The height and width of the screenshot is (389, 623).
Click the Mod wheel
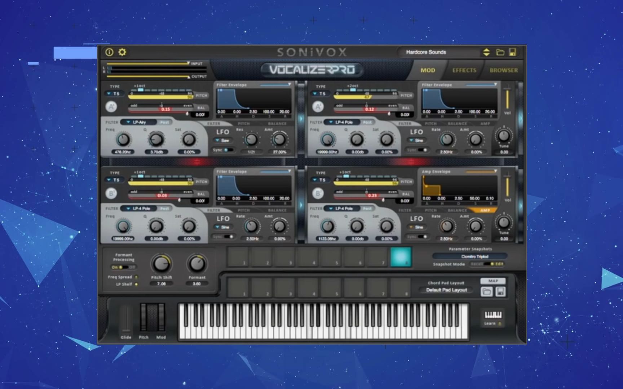pos(161,317)
